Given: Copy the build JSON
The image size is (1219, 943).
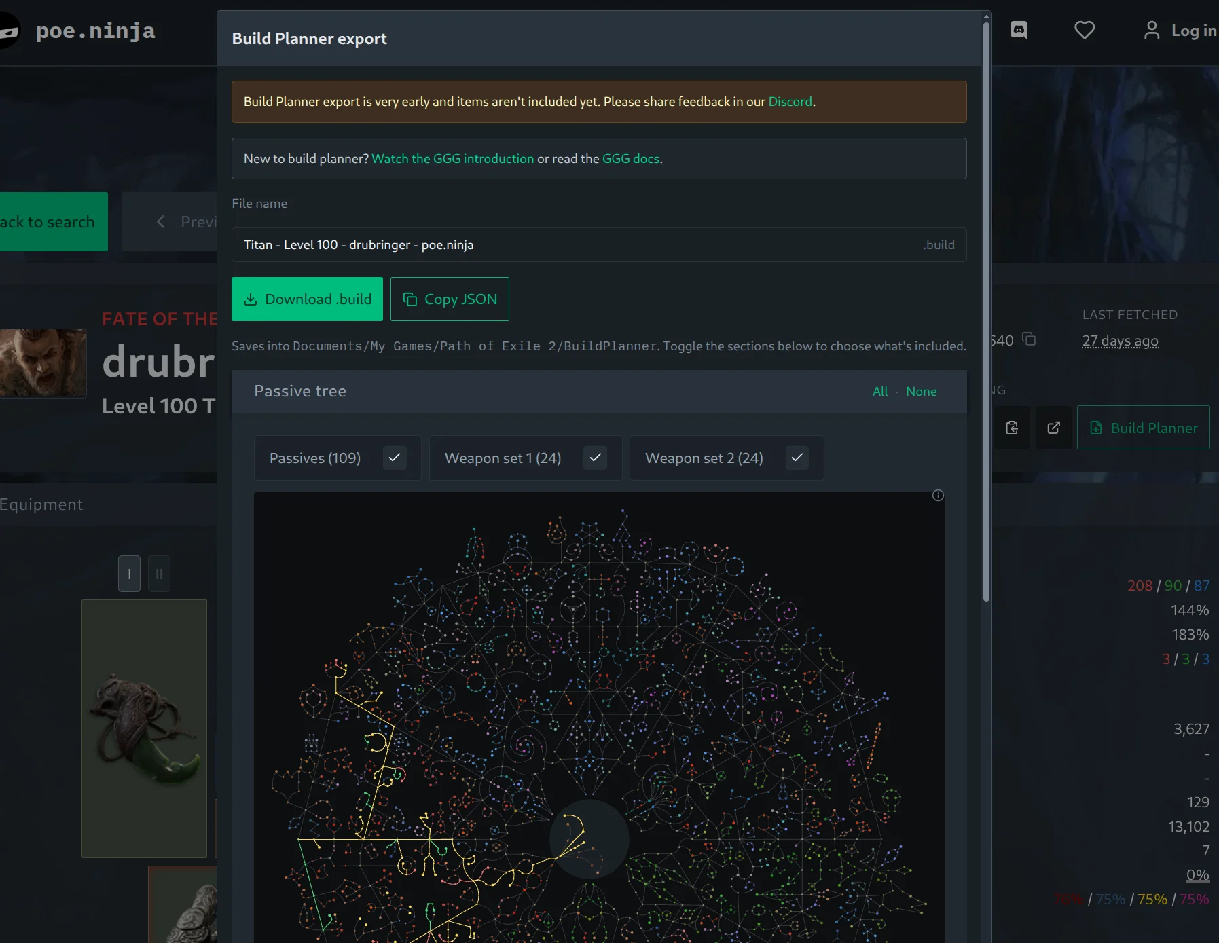Looking at the screenshot, I should point(450,299).
